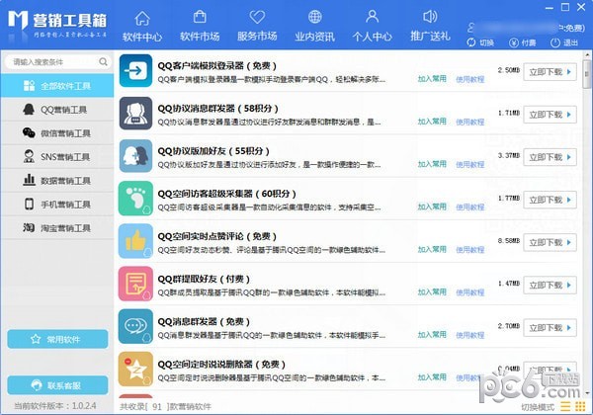593x415 pixels.
Task: Open 使用教程 for QQ空间实时点赞评论
Action: (470, 250)
